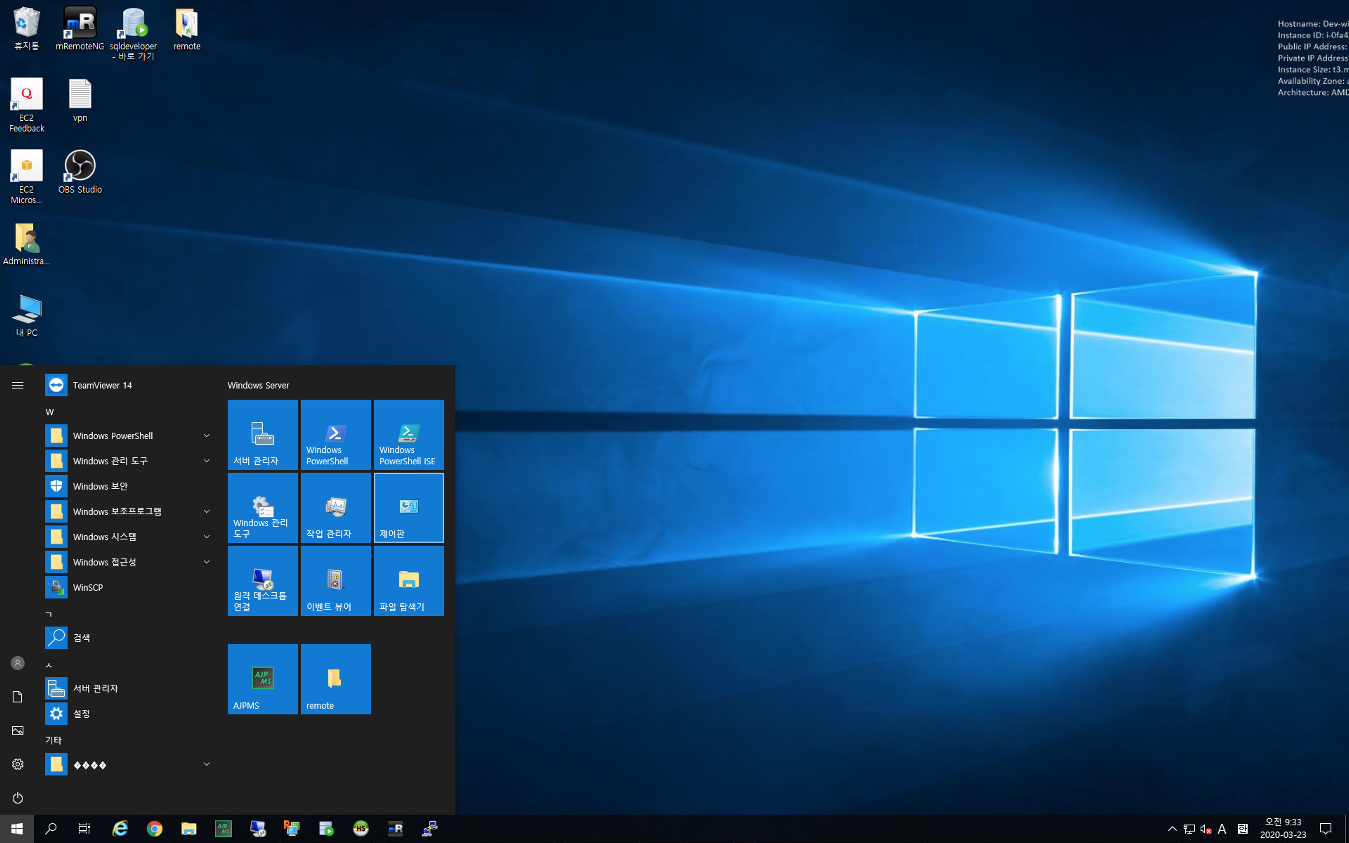Open Google Chrome from taskbar

[x=155, y=829]
